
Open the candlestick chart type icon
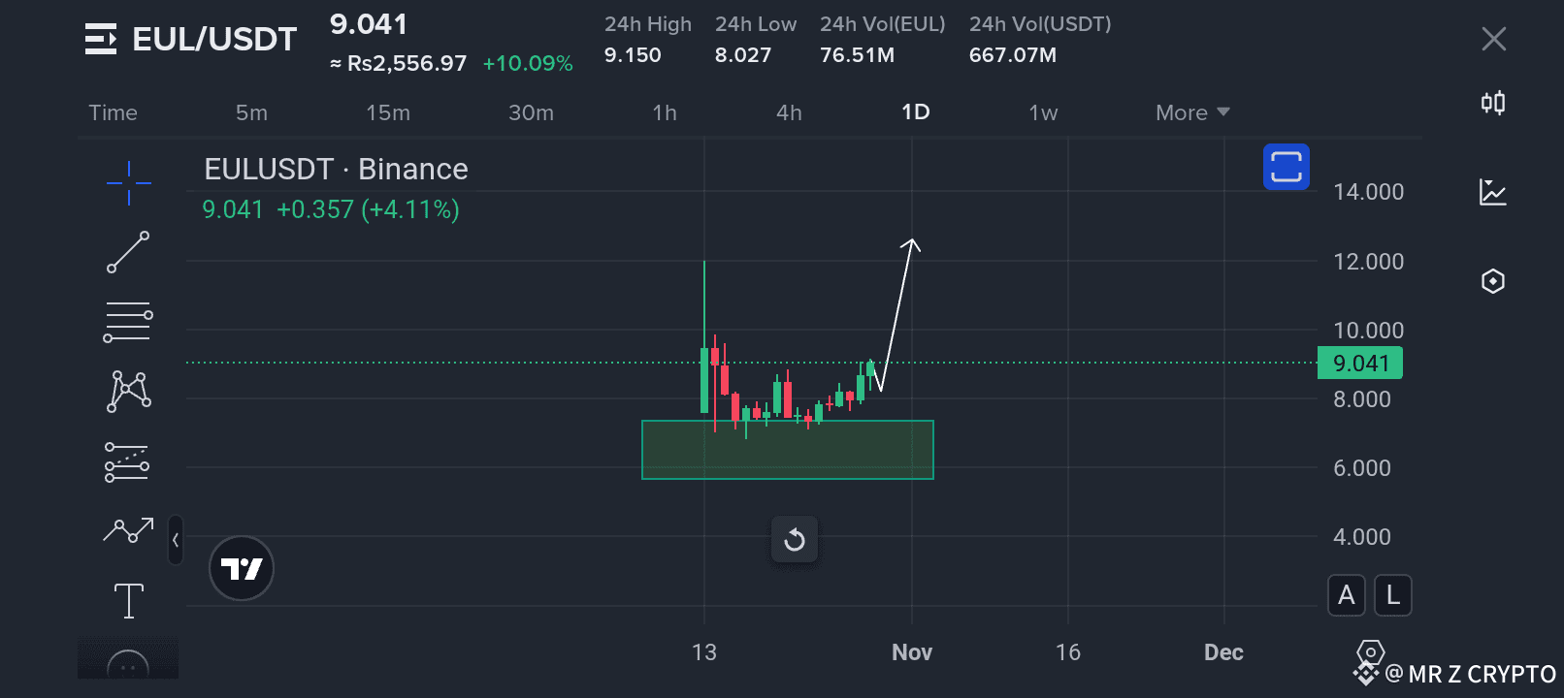click(x=1493, y=103)
